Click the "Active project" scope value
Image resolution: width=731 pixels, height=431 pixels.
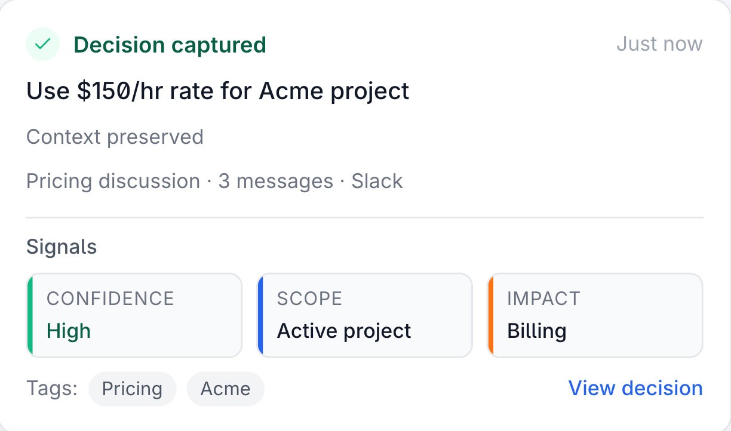(x=344, y=331)
